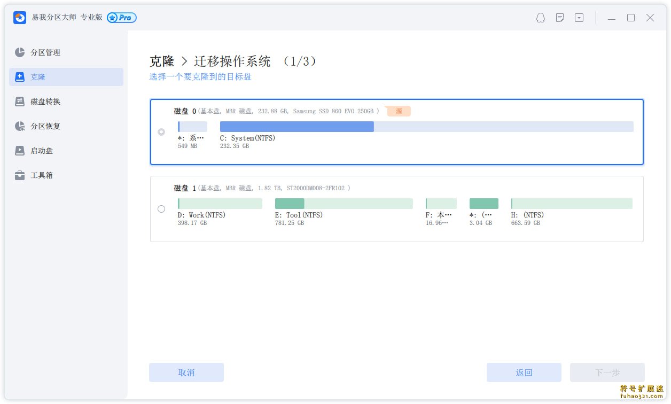Click the 'H: (NTFS)' label

tap(528, 215)
